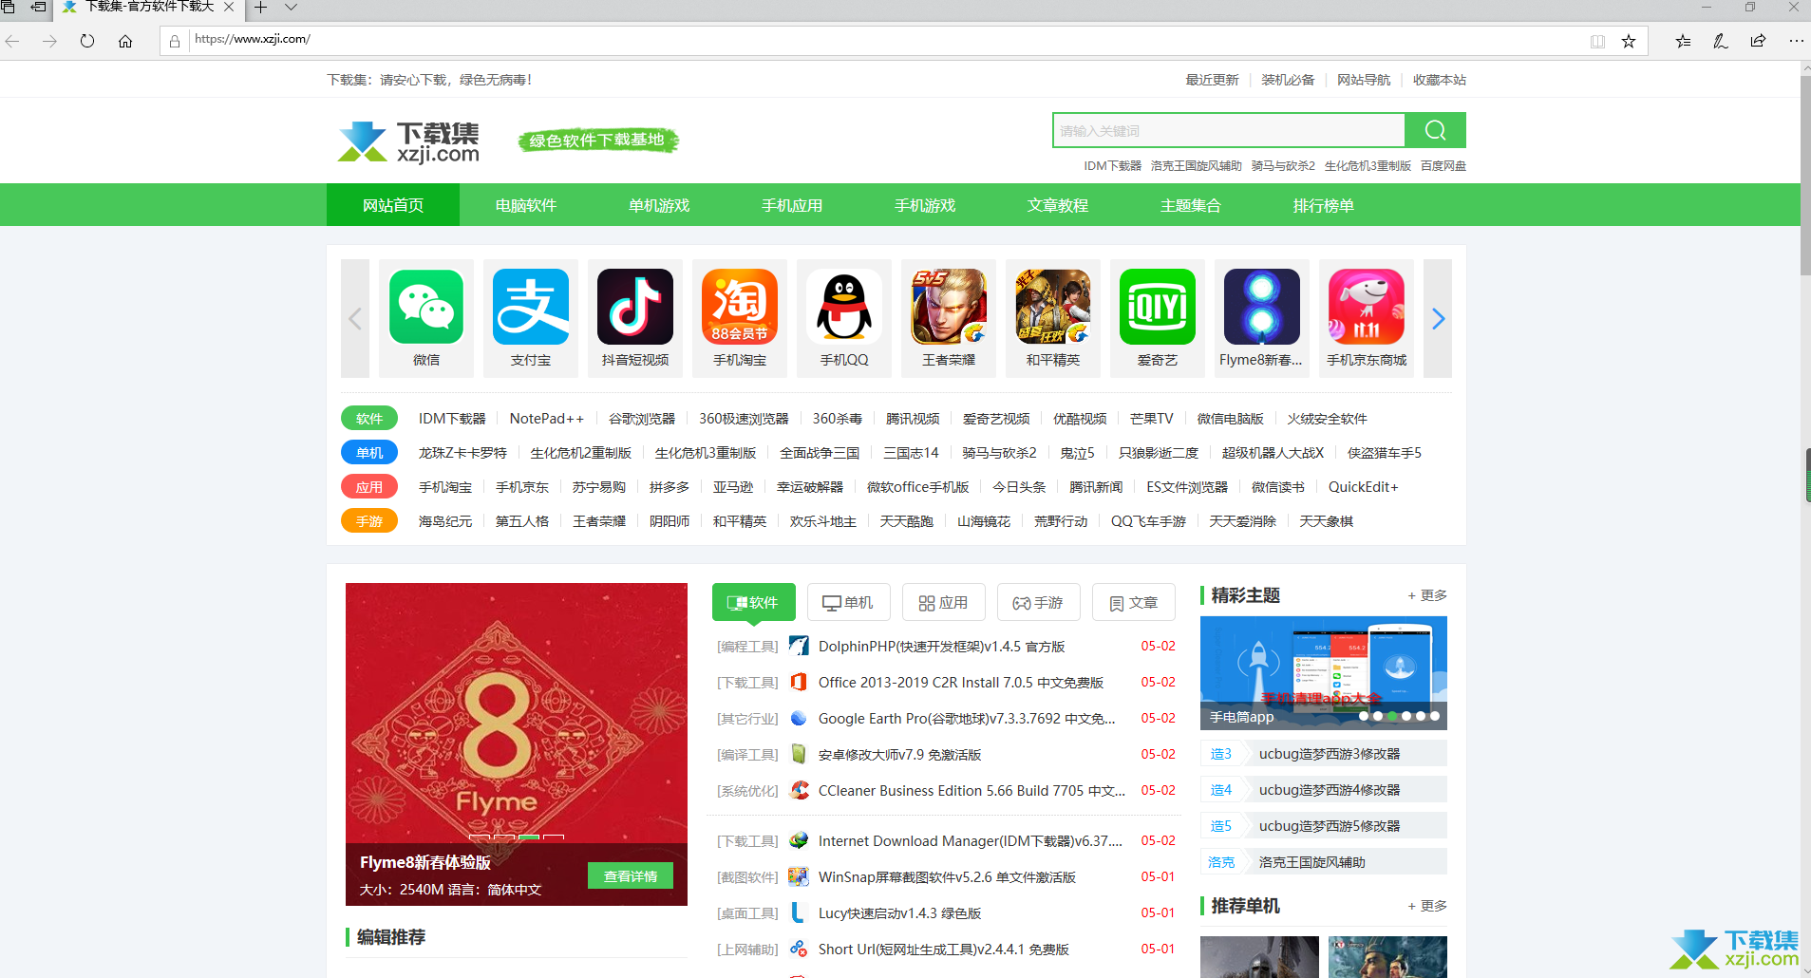Click the red 应用 category label
This screenshot has width=1811, height=978.
coord(369,487)
